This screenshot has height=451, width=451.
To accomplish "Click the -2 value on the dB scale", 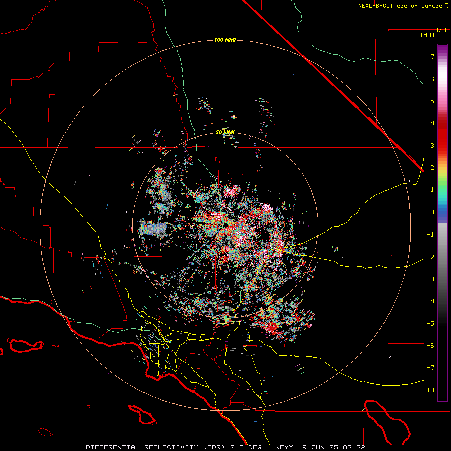I will (430, 257).
